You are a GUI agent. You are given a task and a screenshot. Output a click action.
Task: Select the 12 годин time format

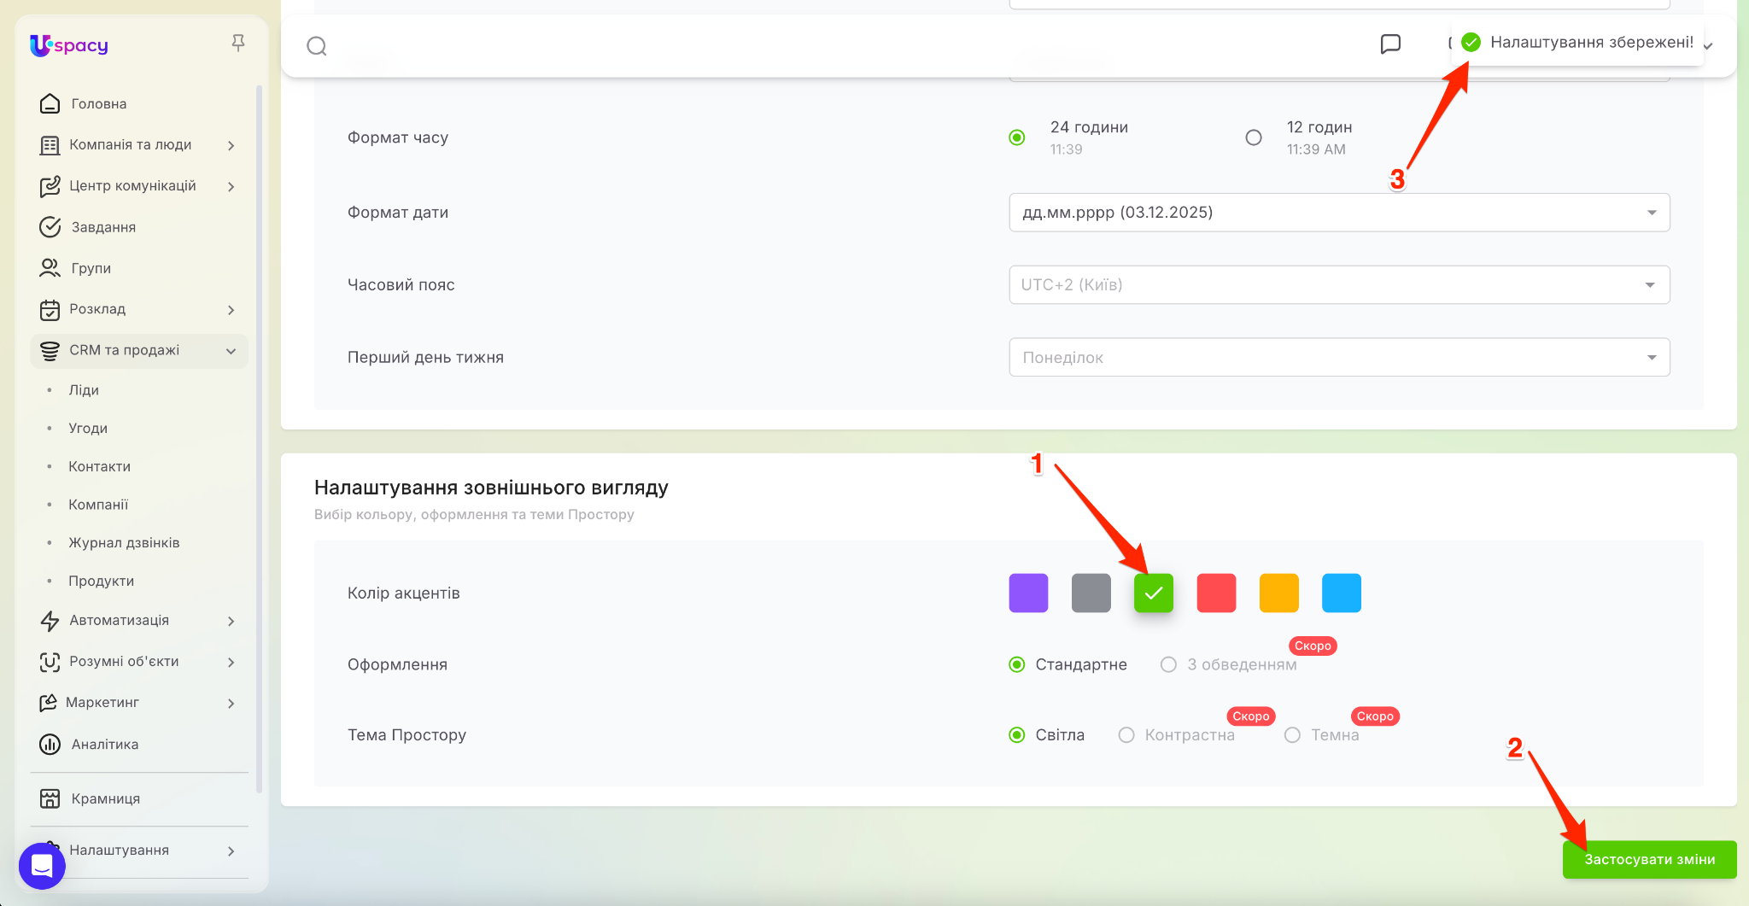click(1254, 137)
